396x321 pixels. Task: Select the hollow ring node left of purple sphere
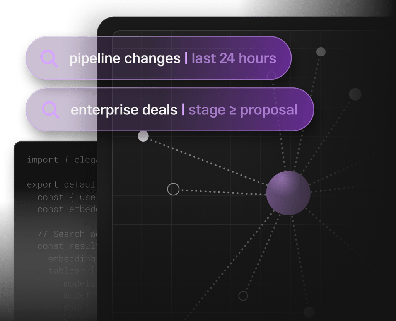click(x=173, y=190)
